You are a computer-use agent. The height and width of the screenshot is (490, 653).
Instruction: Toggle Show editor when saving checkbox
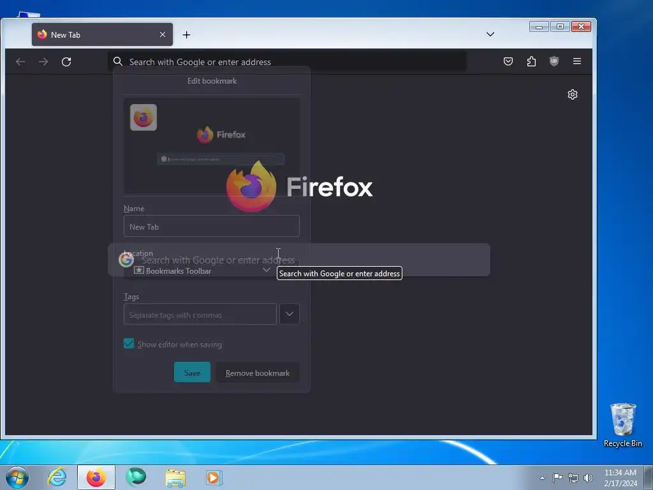[129, 343]
